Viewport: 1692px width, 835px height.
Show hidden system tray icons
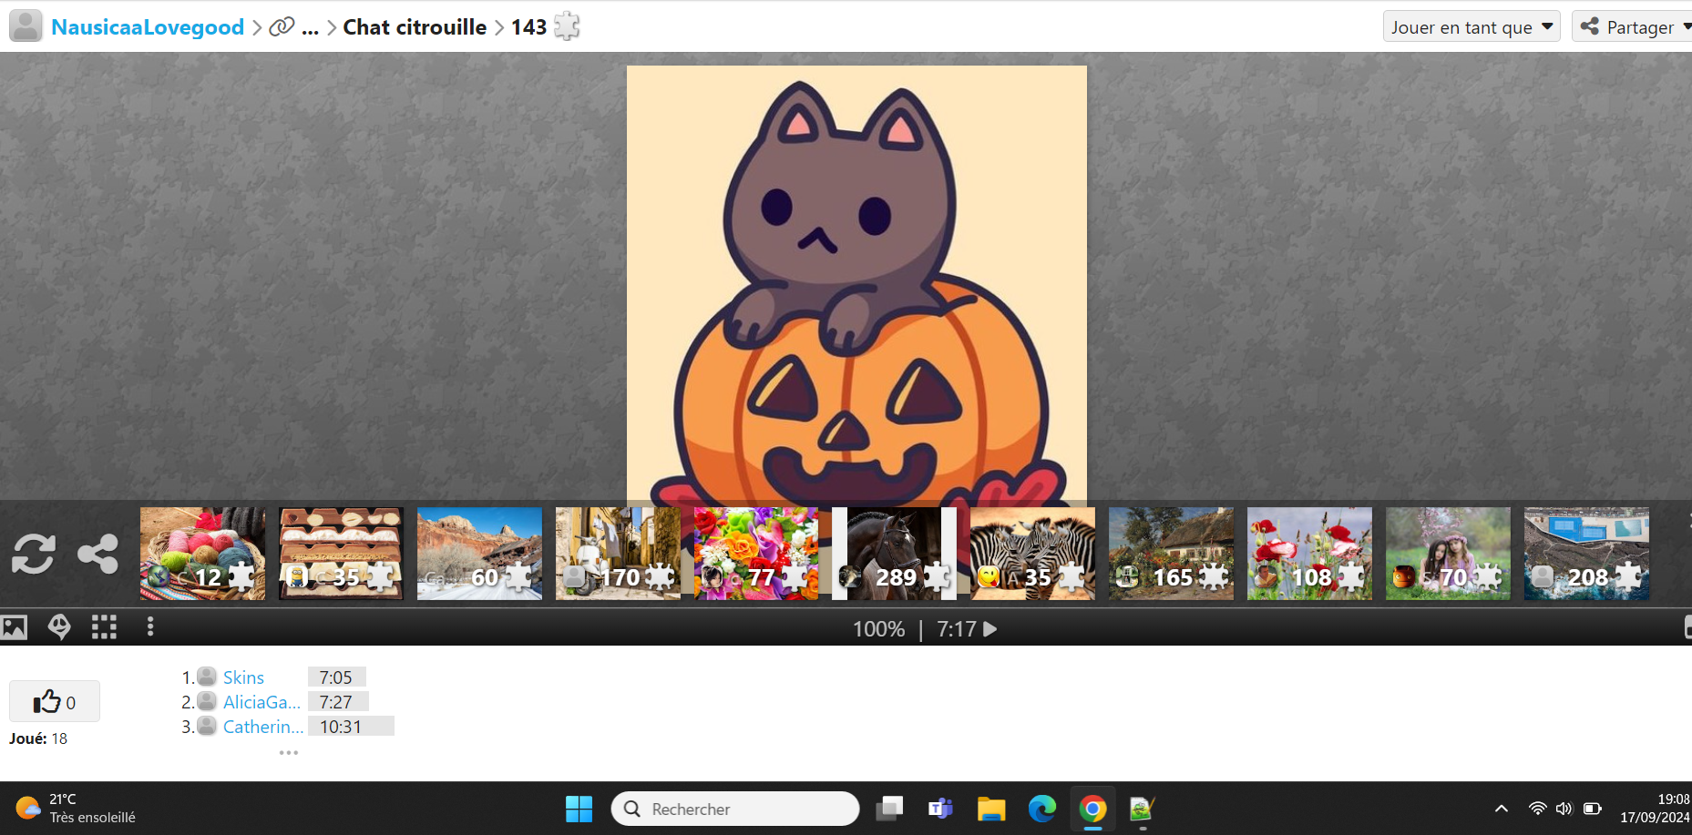(x=1502, y=809)
